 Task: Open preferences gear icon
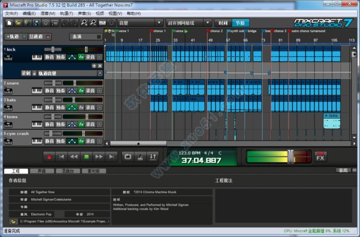pyautogui.click(x=111, y=22)
